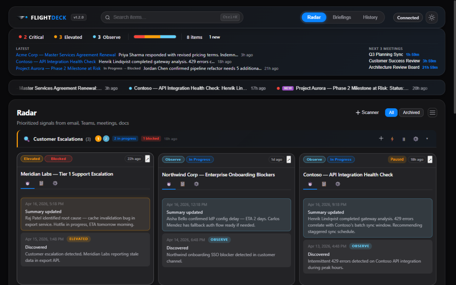Open the gear tab on Contoso card
The image size is (456, 285).
(x=338, y=184)
